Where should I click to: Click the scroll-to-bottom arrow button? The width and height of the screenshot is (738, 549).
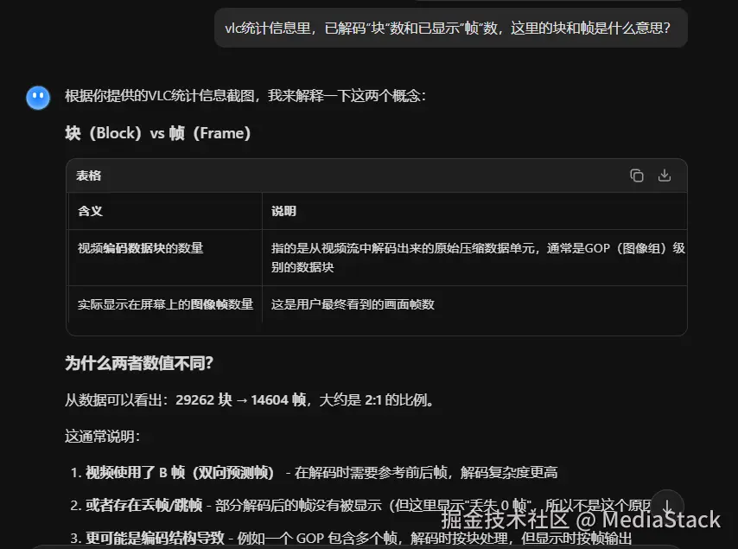click(666, 503)
